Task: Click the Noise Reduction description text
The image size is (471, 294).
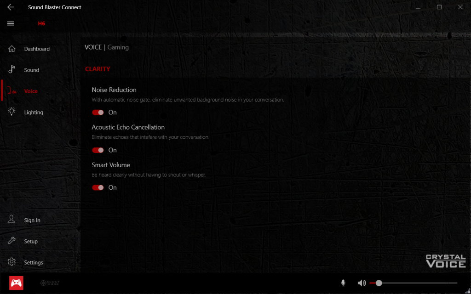Action: click(188, 100)
